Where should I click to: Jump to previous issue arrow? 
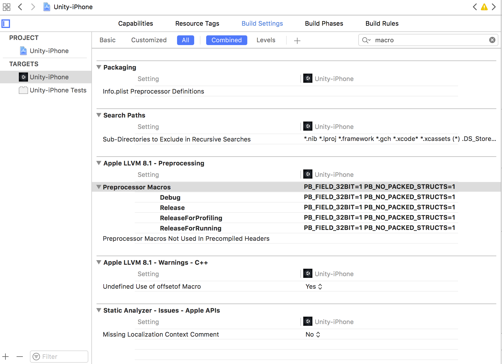(x=475, y=7)
